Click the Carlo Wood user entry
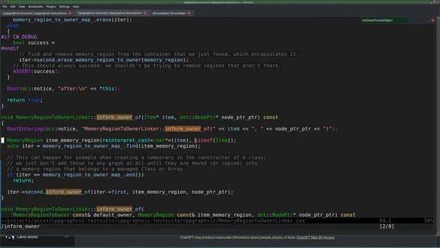 pos(27,237)
